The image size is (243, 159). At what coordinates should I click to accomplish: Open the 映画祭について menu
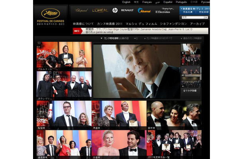[83, 24]
